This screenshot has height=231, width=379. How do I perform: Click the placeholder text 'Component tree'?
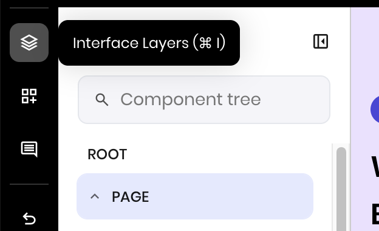pyautogui.click(x=191, y=100)
